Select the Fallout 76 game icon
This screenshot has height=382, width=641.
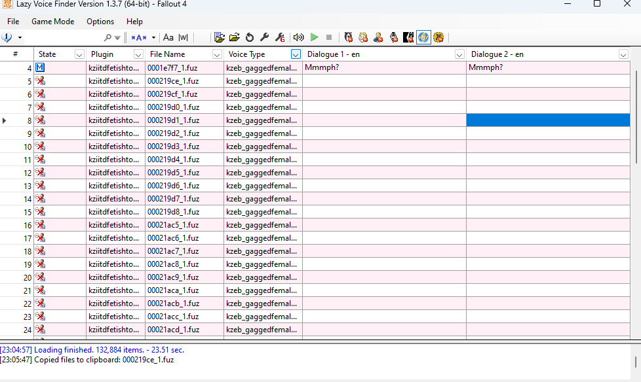438,37
